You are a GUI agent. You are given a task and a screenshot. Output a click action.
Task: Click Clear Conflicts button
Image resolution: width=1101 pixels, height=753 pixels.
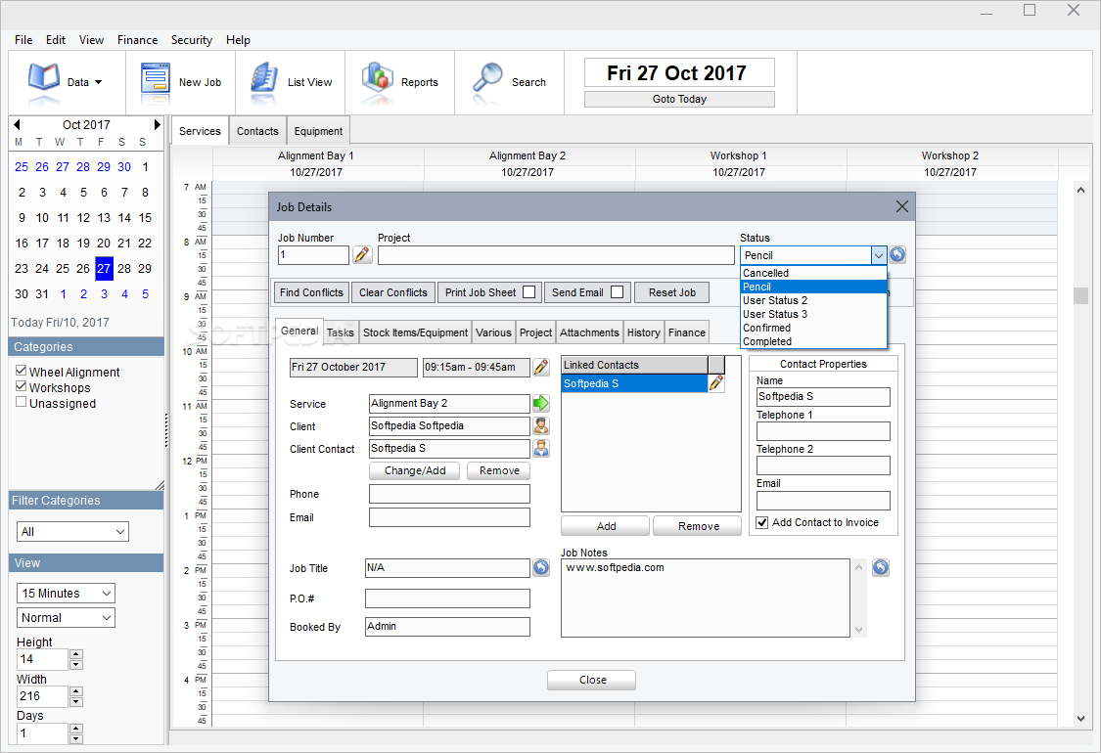[x=393, y=292]
